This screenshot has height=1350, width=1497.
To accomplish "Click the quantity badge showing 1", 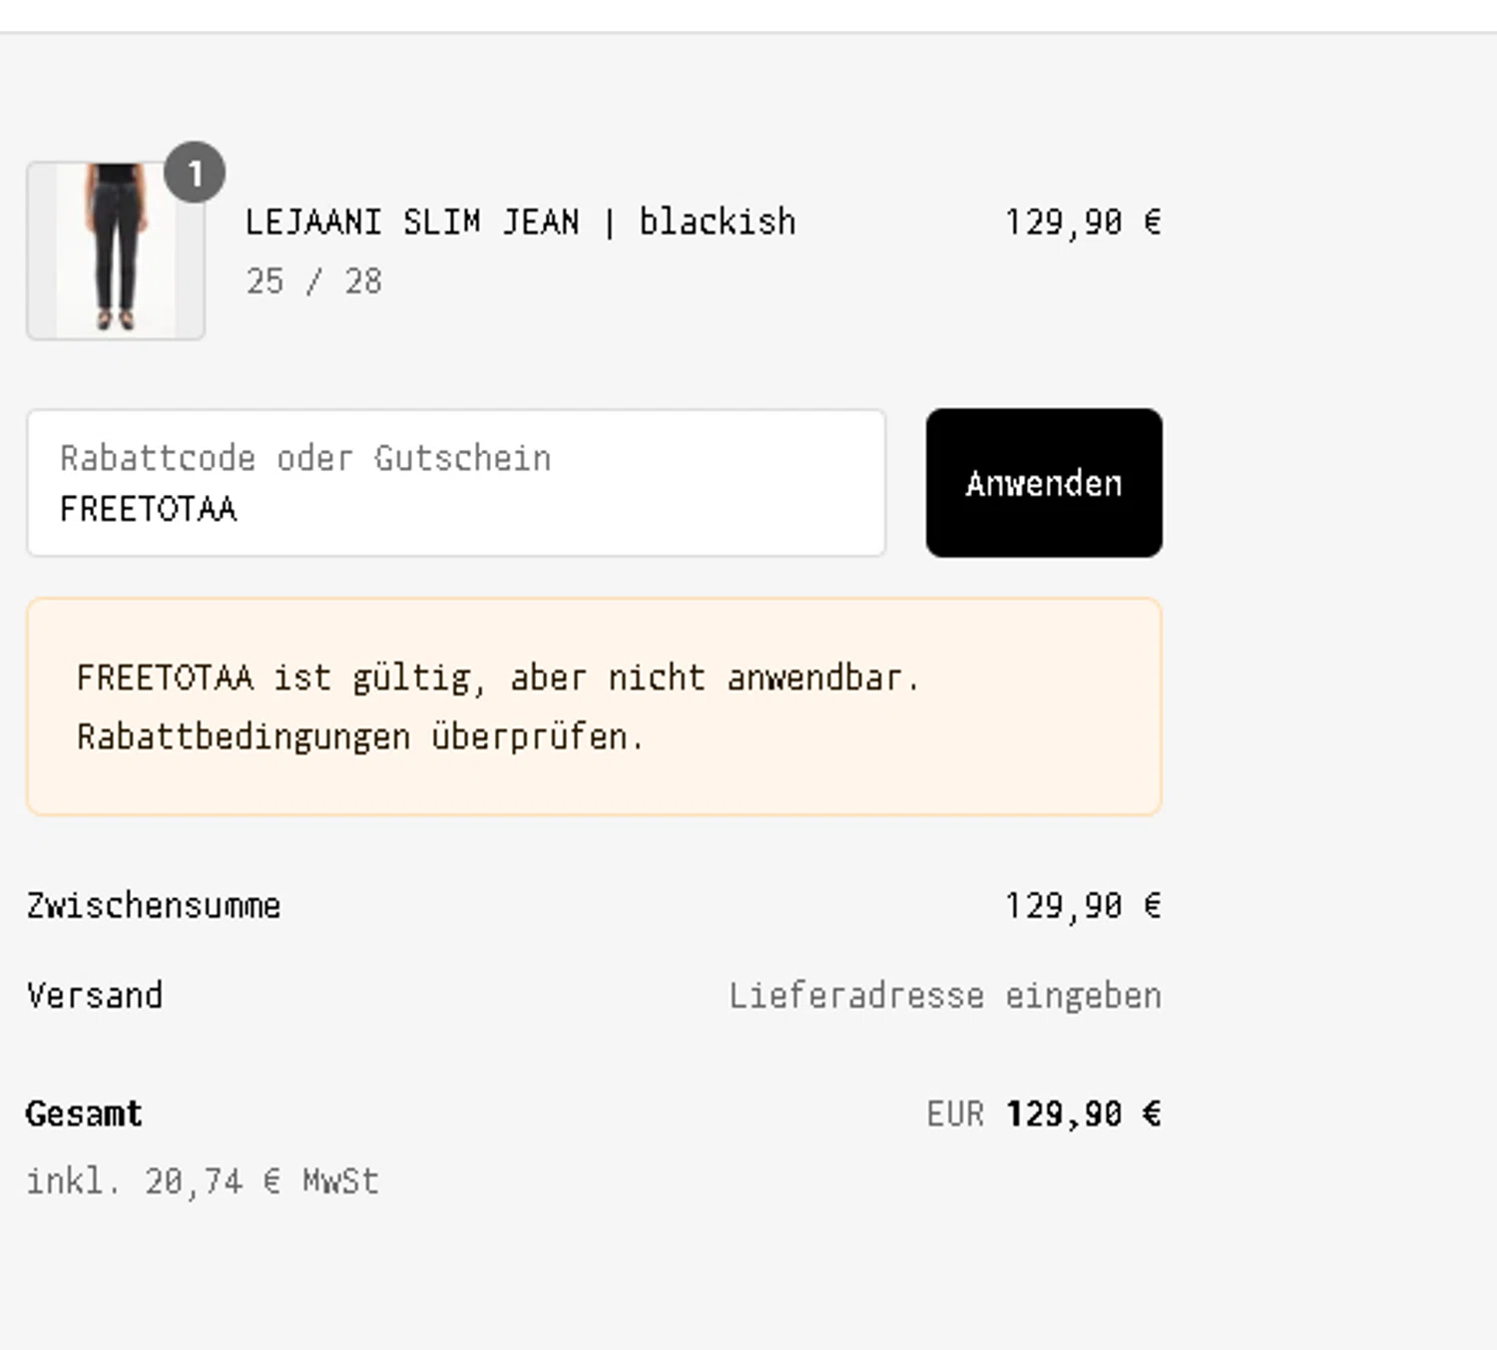I will click(x=195, y=173).
